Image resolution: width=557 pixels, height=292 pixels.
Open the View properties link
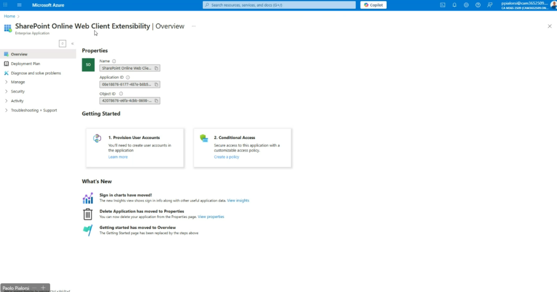[211, 217]
